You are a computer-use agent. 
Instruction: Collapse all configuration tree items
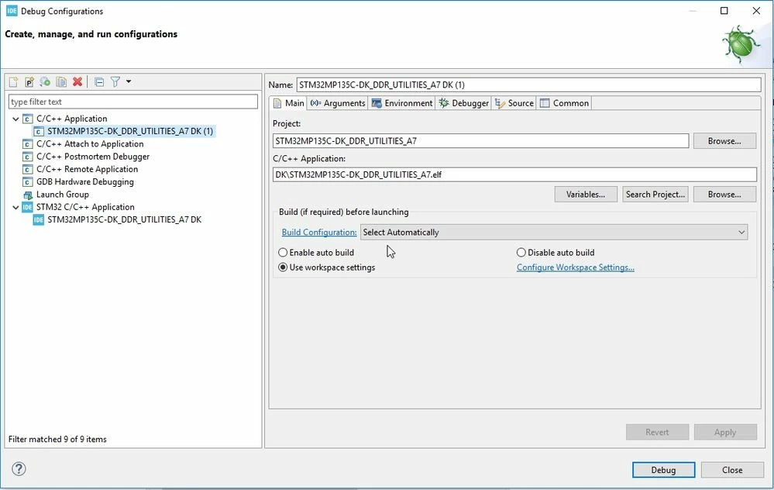[99, 82]
